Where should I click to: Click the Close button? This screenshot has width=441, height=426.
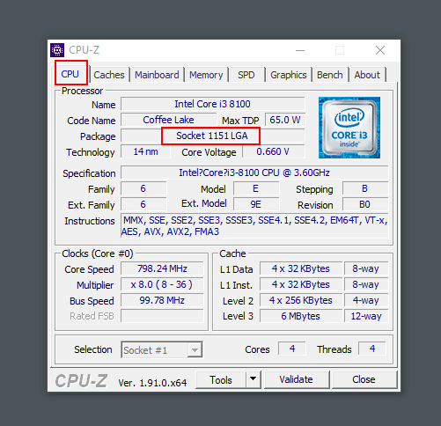[364, 379]
